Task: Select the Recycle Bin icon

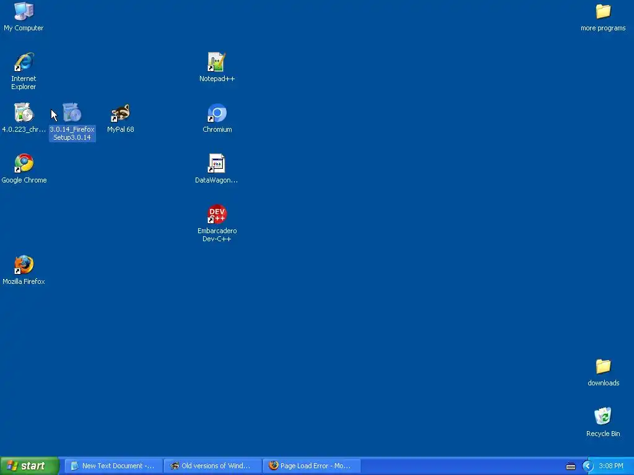Action: click(603, 416)
